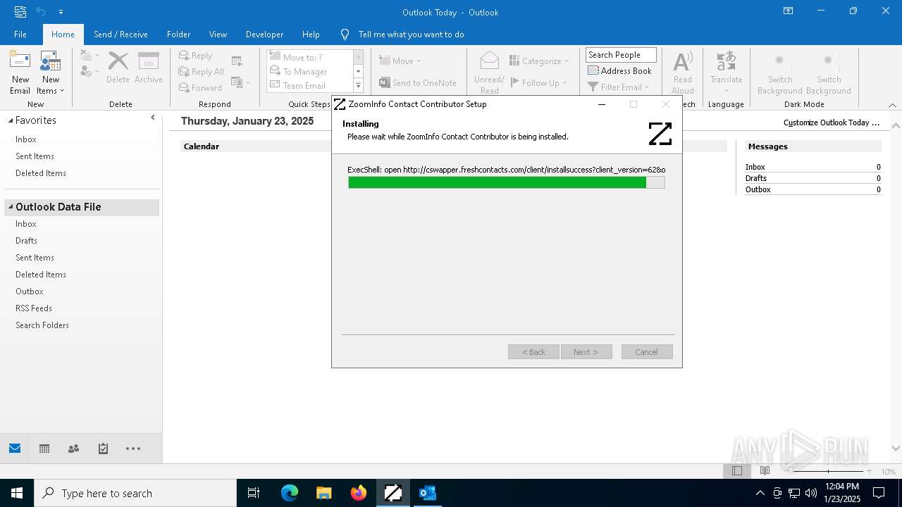902x507 pixels.
Task: Open the Address Book
Action: point(620,71)
